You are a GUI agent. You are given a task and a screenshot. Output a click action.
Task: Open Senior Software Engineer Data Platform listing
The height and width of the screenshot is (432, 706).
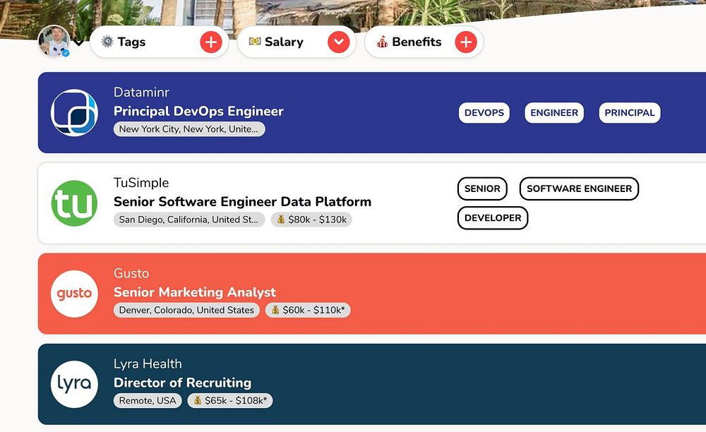pyautogui.click(x=242, y=202)
